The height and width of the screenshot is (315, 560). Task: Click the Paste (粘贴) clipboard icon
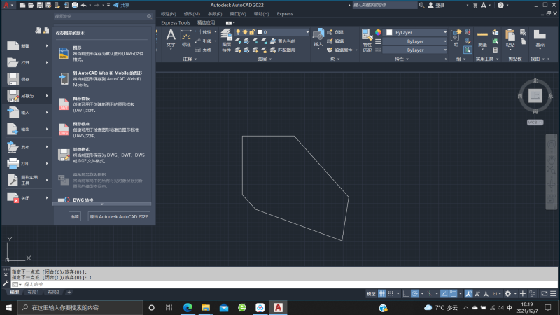pos(510,36)
